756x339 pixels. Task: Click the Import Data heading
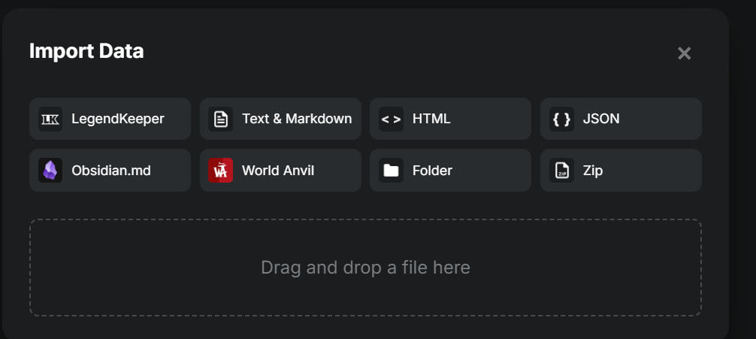click(x=86, y=51)
